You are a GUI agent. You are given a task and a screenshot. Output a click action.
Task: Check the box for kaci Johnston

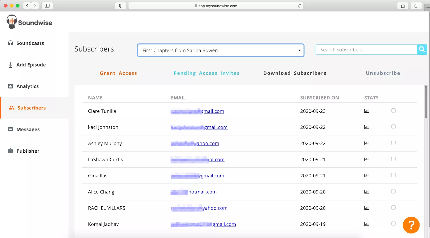393,127
